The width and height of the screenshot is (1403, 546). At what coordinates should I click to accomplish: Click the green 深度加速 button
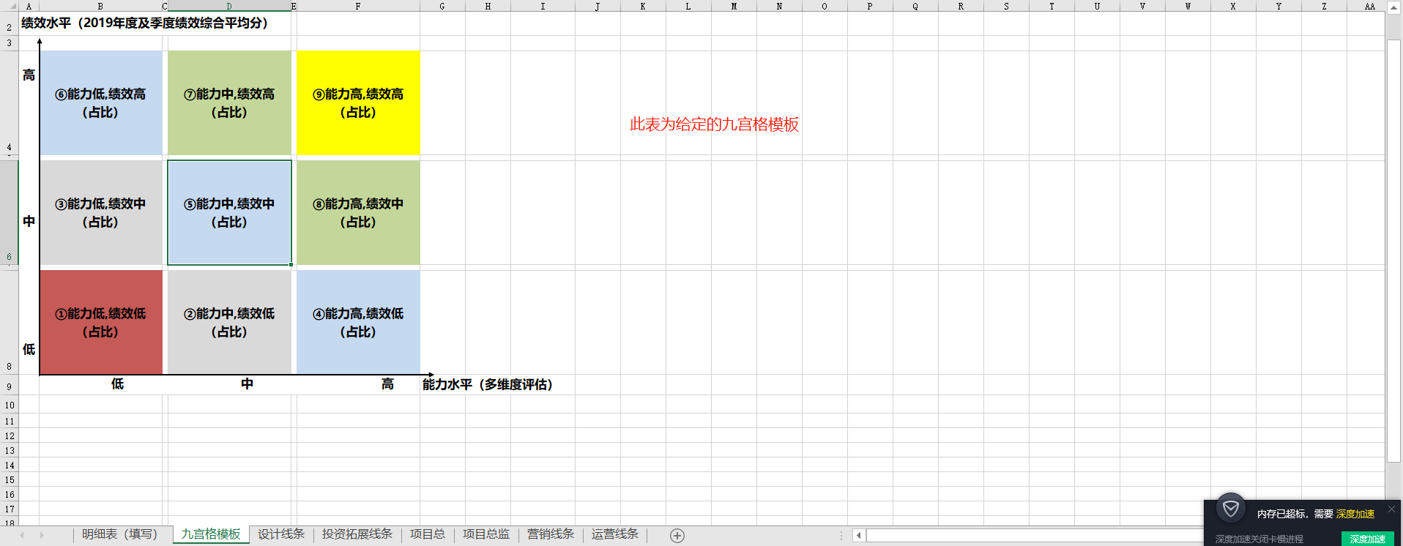click(x=1367, y=539)
